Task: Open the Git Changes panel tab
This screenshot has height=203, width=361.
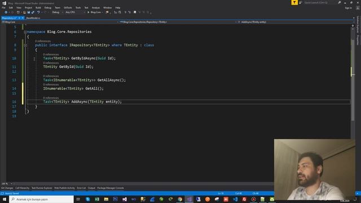Action: click(7, 188)
